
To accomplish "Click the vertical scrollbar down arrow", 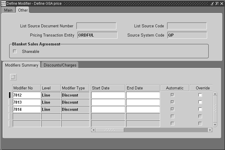I will 215,124.
